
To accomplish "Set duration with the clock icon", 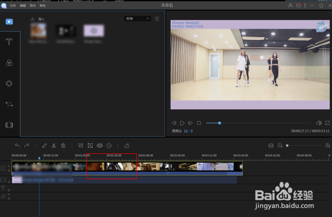I will [x=109, y=145].
